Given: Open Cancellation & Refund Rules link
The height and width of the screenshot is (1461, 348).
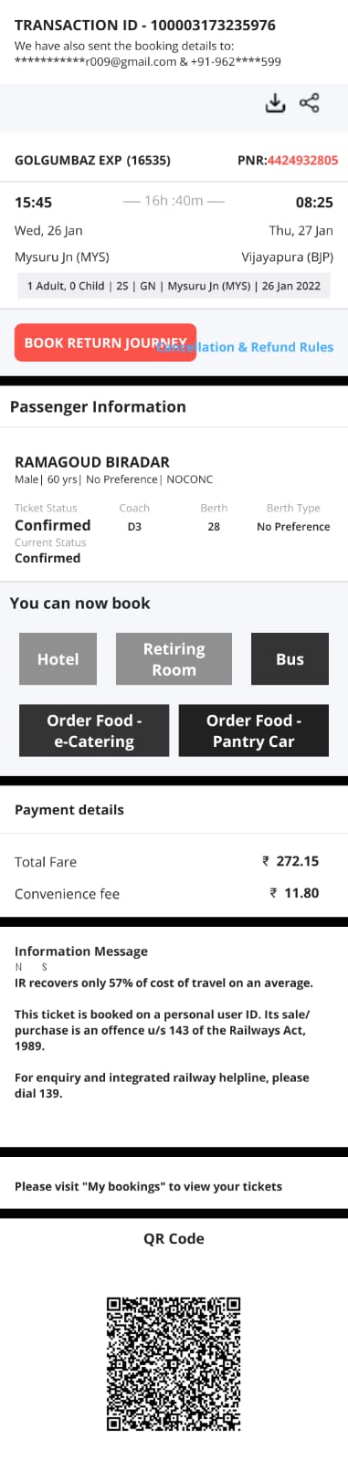Looking at the screenshot, I should click(245, 347).
